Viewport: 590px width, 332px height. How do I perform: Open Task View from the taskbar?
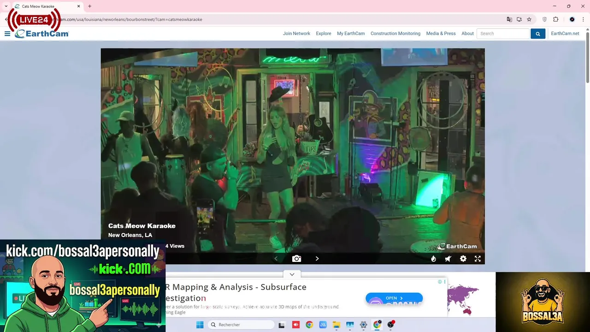point(282,325)
